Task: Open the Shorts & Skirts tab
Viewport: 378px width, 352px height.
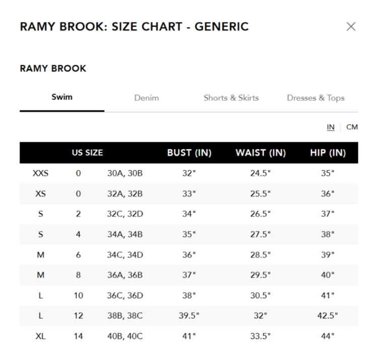Action: click(x=231, y=98)
